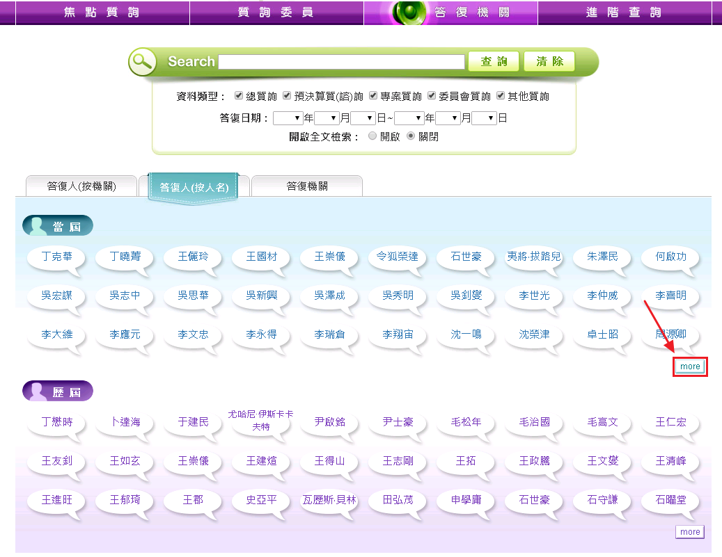Image resolution: width=722 pixels, height=557 pixels.
Task: Select the 開啟 full-text search radio button
Action: 372,136
